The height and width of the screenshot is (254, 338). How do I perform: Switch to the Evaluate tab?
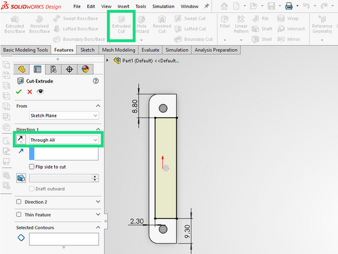(x=151, y=50)
